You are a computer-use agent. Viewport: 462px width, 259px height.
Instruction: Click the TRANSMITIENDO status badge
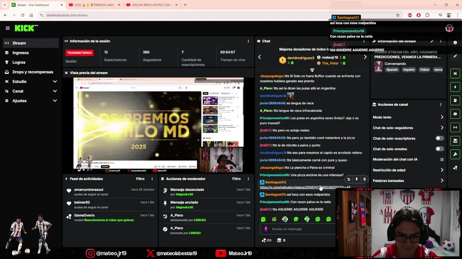[79, 53]
